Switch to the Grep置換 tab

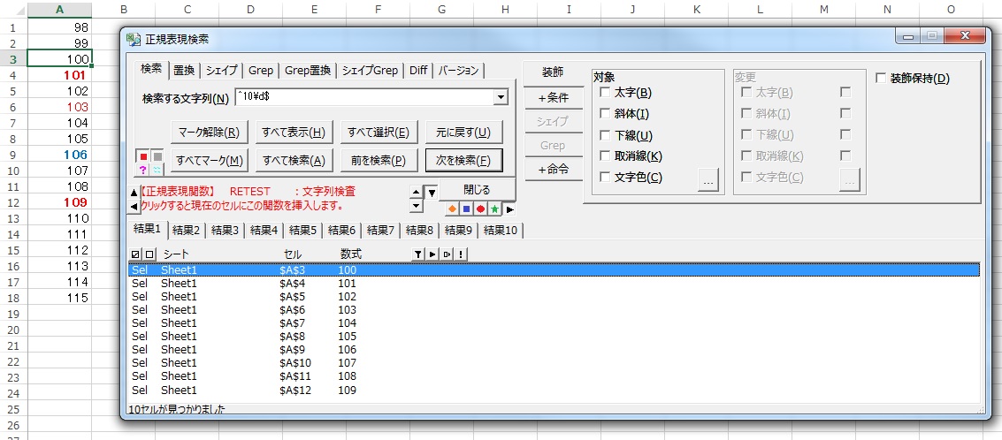click(307, 71)
